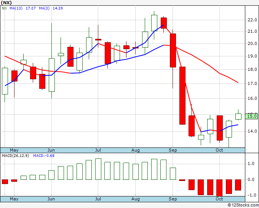This screenshot has width=259, height=208.
Task: Click the MACD(26,12,9) indicator label
Action: pos(15,156)
